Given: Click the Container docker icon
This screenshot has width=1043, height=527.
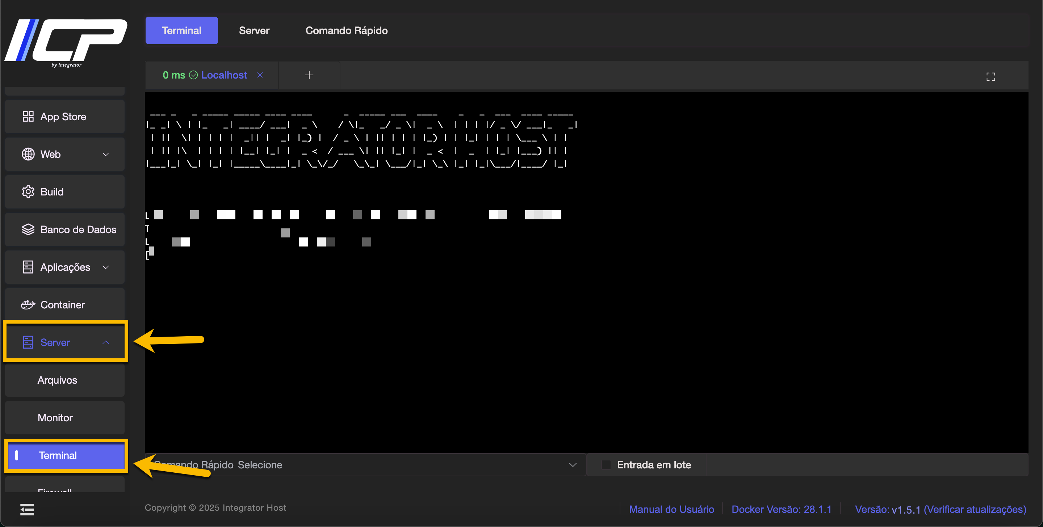Looking at the screenshot, I should [x=28, y=305].
